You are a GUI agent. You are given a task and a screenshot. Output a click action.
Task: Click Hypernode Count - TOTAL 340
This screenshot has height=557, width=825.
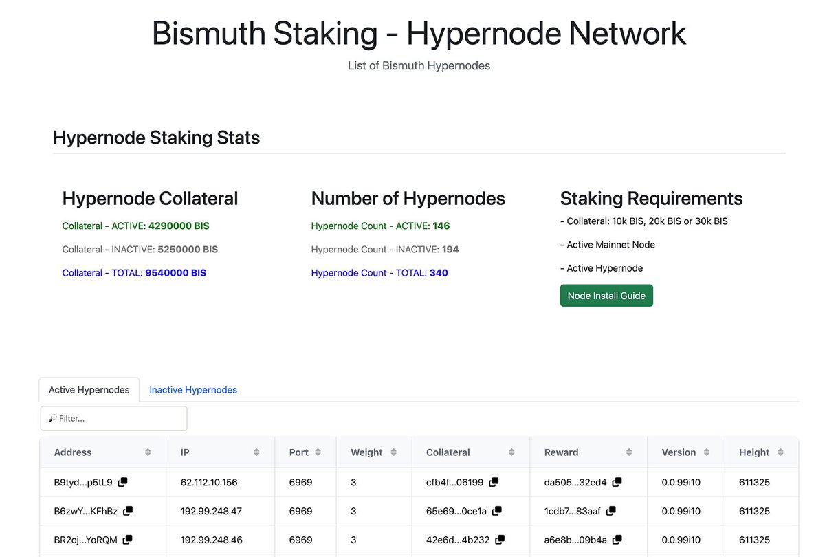[x=379, y=272]
